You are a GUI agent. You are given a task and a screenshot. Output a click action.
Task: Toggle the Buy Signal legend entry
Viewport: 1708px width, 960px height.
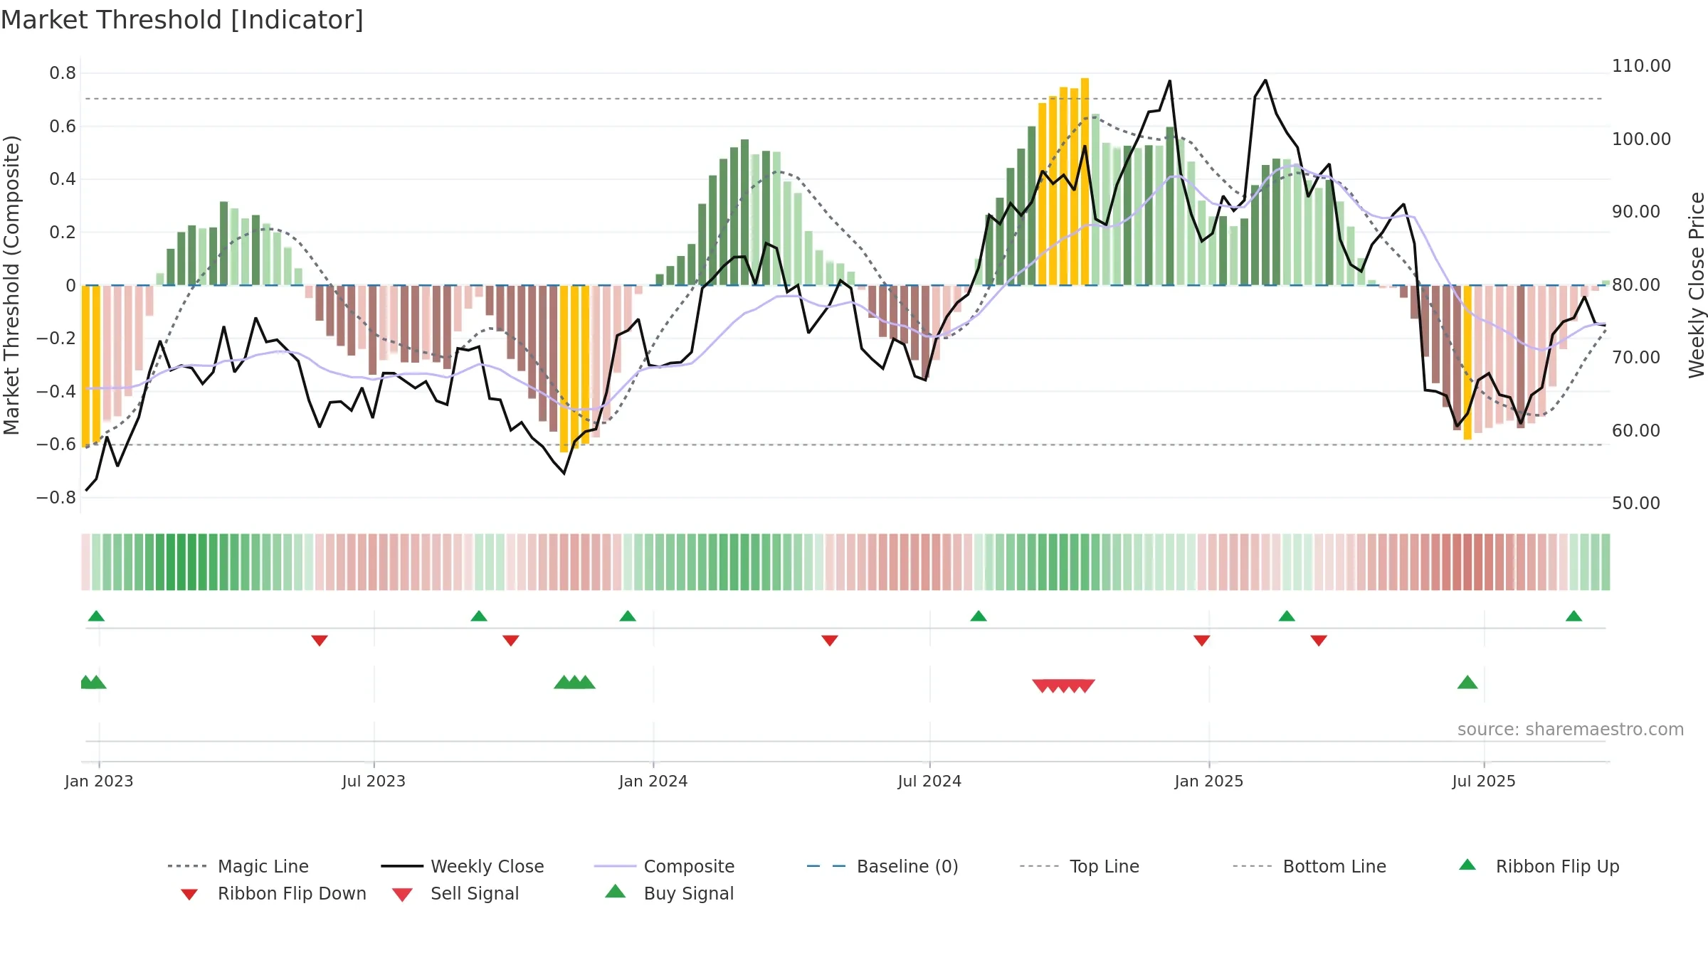click(669, 893)
